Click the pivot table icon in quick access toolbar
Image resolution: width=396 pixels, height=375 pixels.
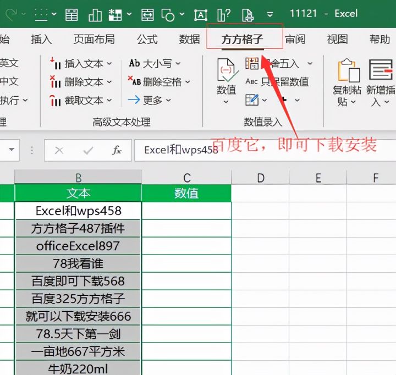tap(115, 14)
